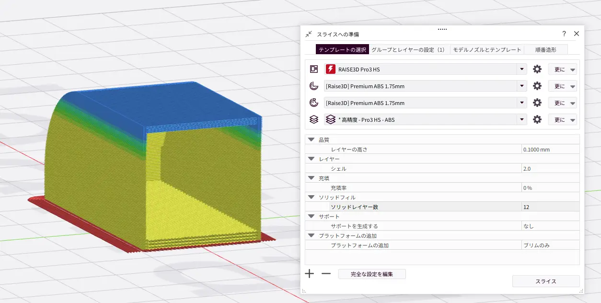Click 完全な設定を編集 button

[x=372, y=274]
